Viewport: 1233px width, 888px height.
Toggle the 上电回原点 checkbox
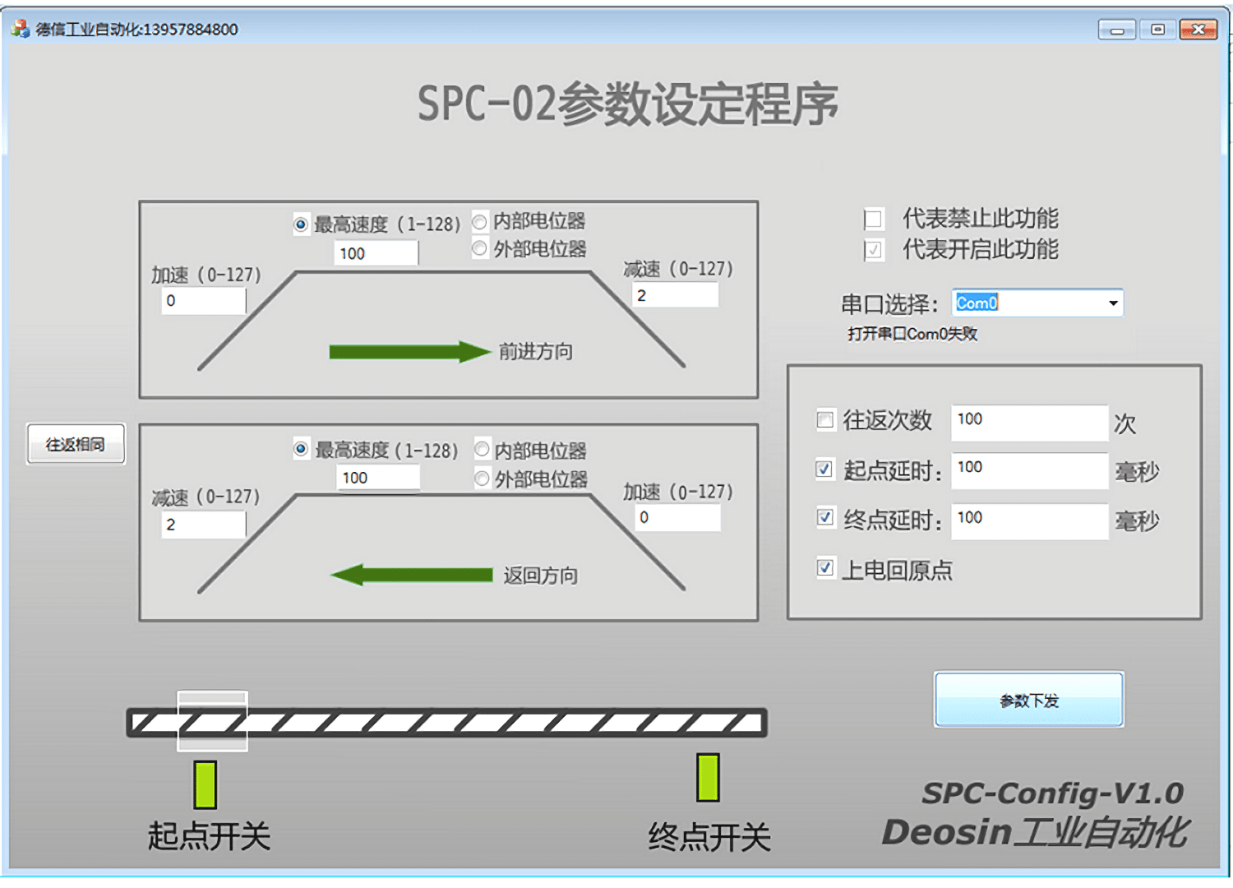(x=825, y=568)
